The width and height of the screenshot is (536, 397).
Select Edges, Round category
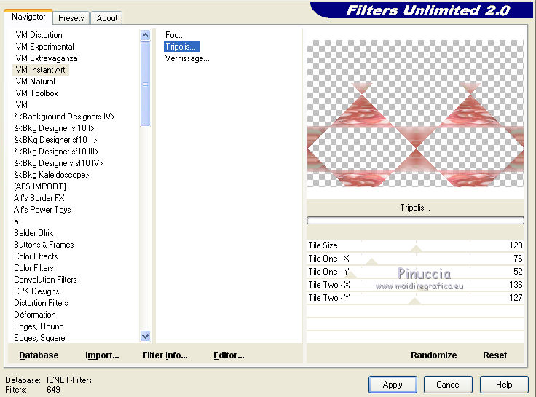pos(39,326)
